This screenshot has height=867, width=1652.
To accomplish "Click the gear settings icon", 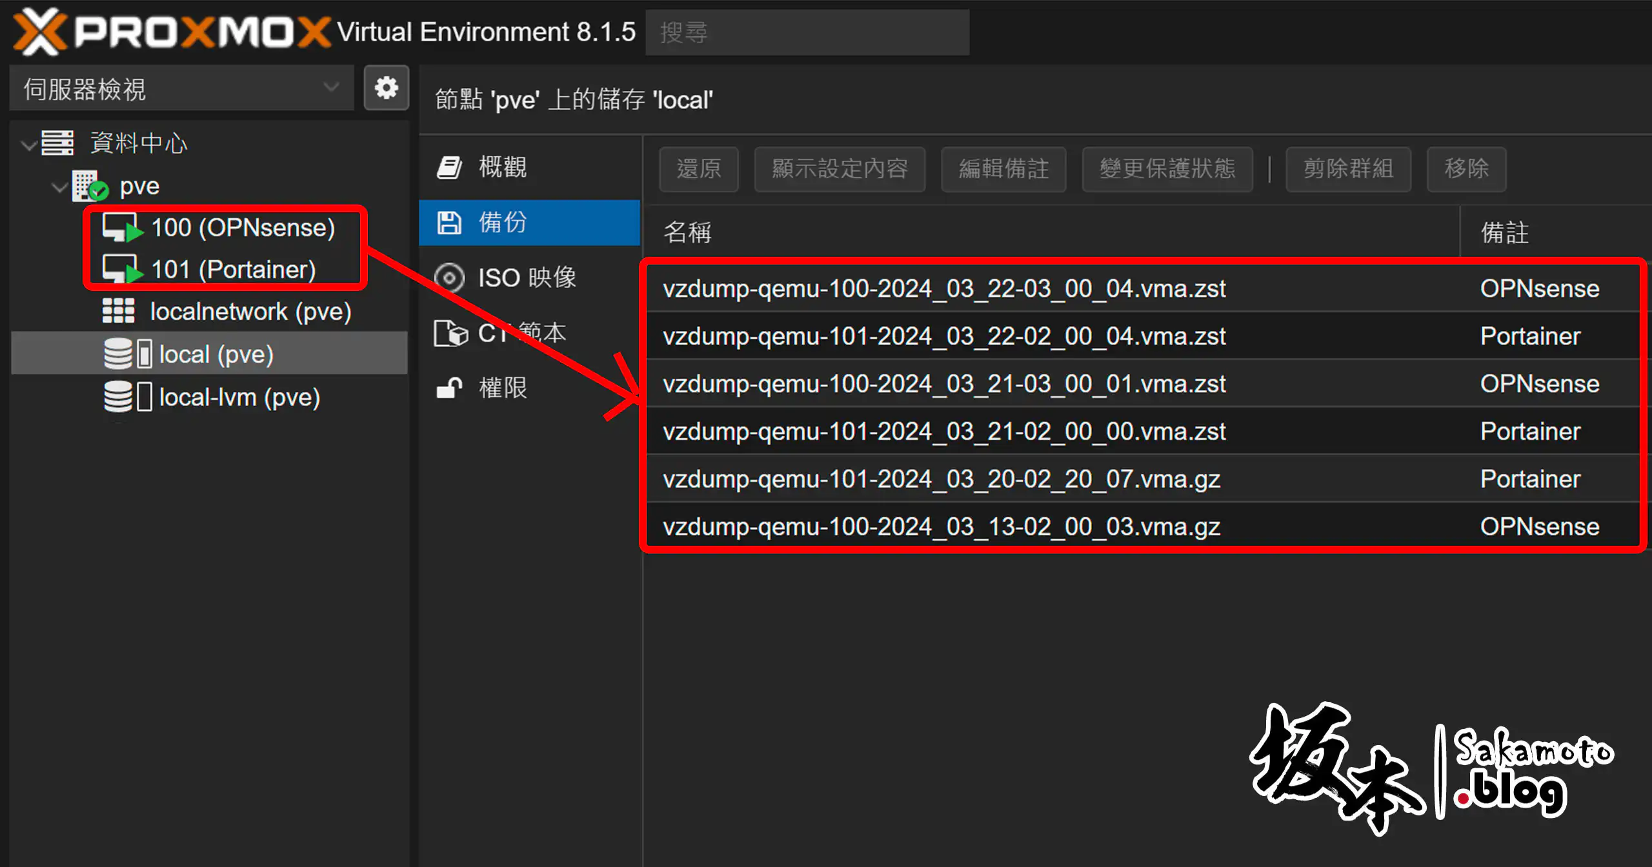I will pos(386,88).
